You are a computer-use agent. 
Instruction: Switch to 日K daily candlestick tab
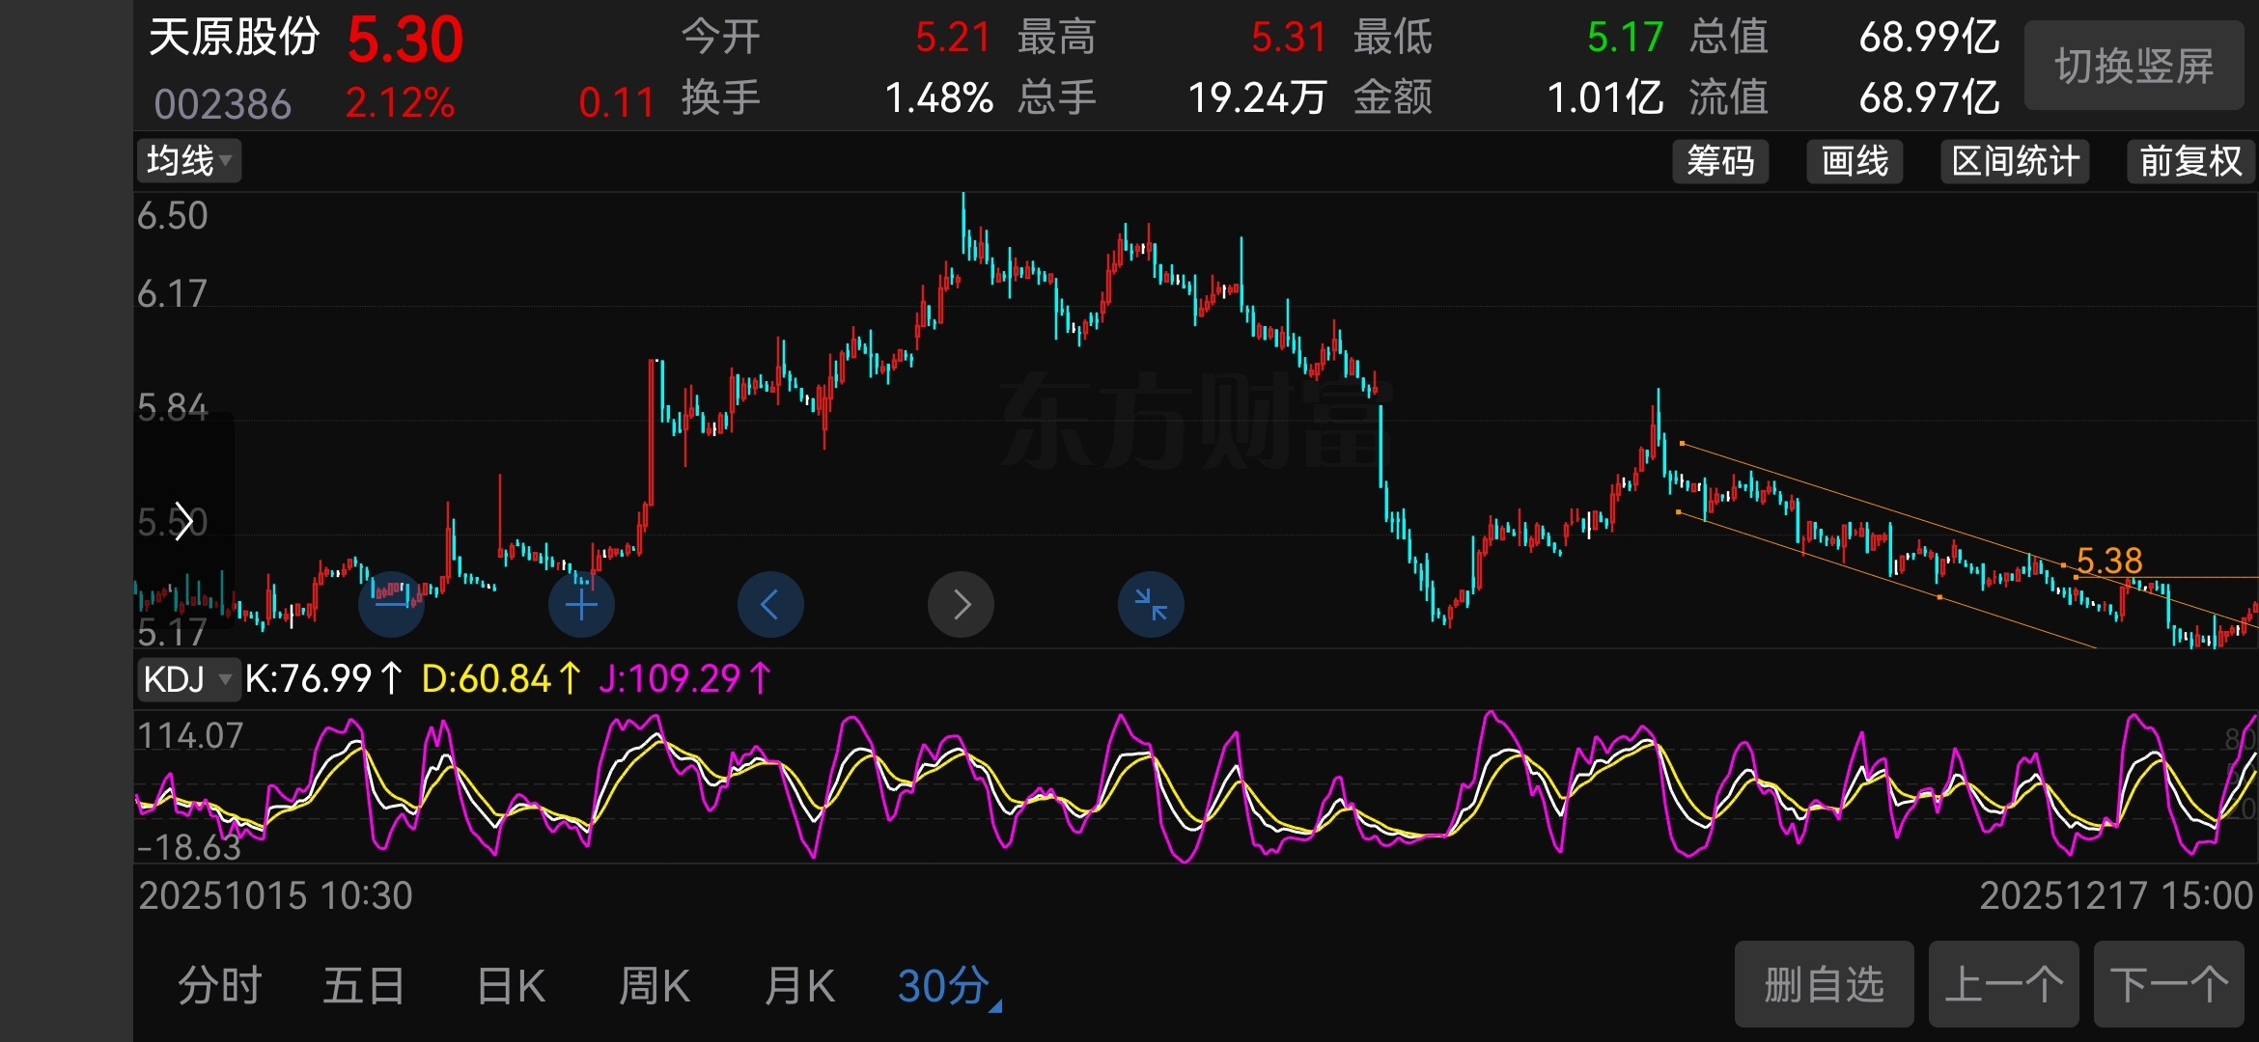[511, 987]
